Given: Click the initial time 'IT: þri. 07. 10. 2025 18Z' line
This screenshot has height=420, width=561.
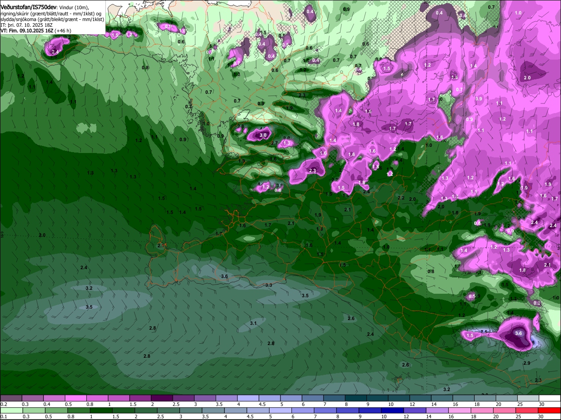Looking at the screenshot, I should tap(27, 25).
